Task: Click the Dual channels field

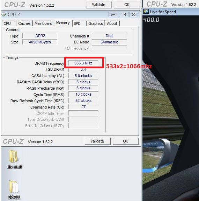Action: click(109, 36)
